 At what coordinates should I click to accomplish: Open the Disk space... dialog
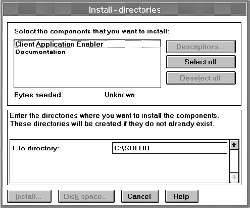[86, 196]
